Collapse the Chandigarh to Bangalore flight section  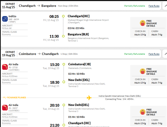pos(166,6)
